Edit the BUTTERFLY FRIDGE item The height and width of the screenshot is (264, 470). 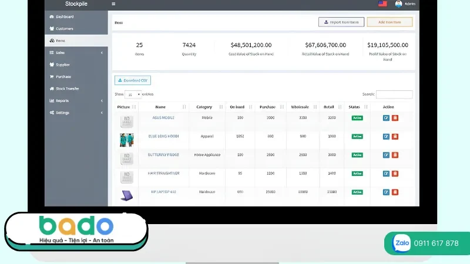point(386,155)
